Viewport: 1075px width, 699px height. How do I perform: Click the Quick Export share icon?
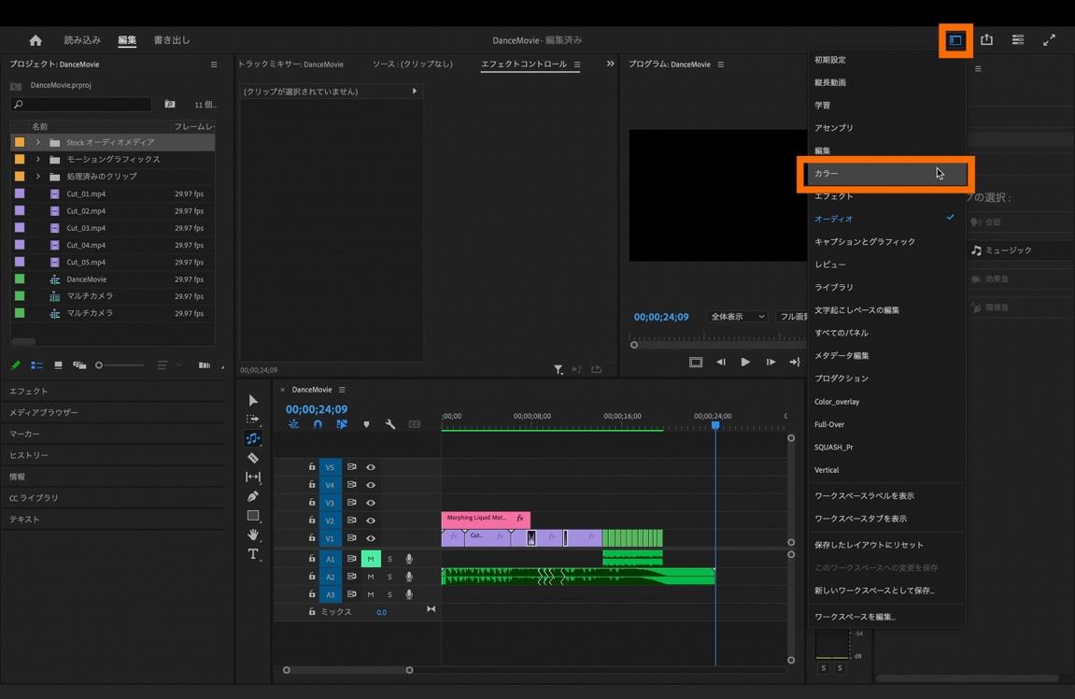coord(986,40)
